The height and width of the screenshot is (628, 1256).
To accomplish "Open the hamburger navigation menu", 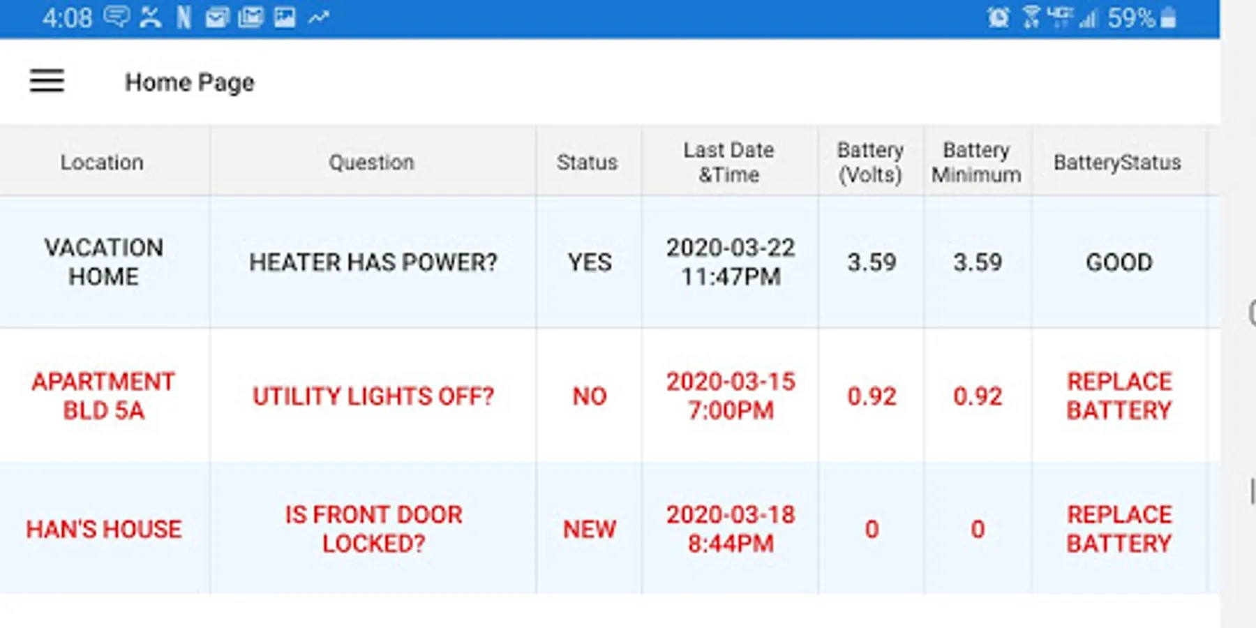I will tap(47, 81).
